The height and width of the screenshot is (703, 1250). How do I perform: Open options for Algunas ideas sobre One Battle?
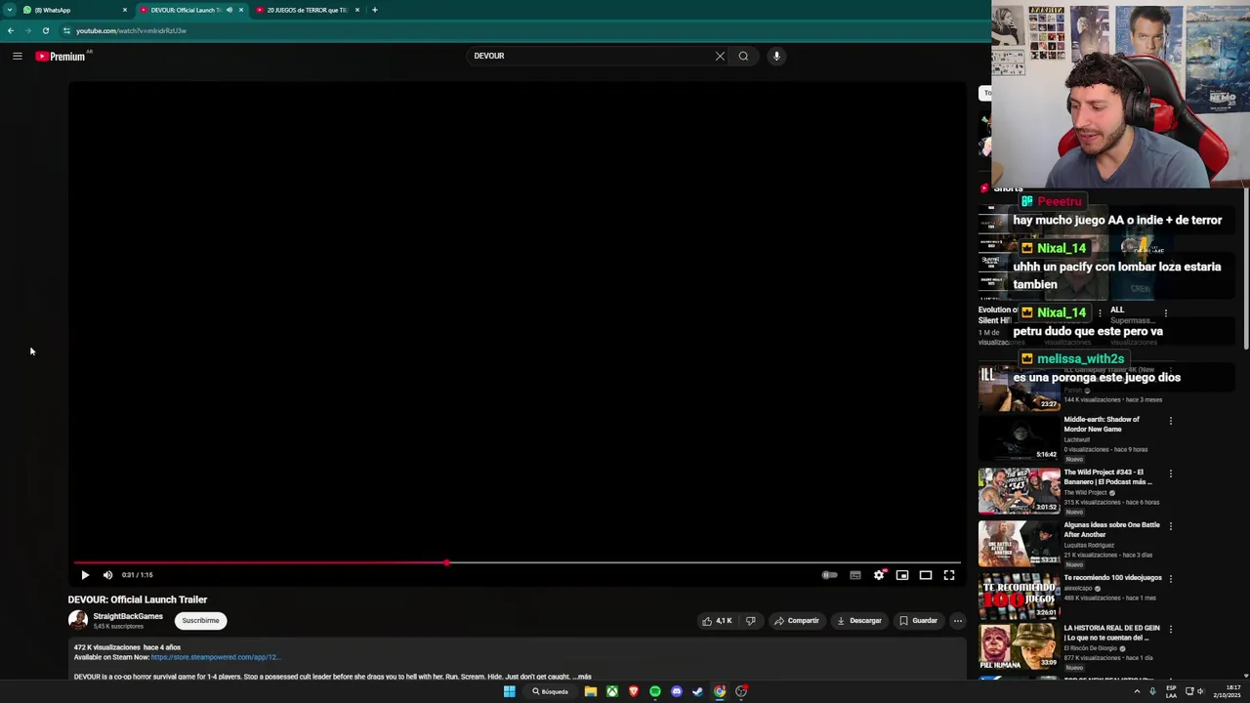pyautogui.click(x=1171, y=526)
